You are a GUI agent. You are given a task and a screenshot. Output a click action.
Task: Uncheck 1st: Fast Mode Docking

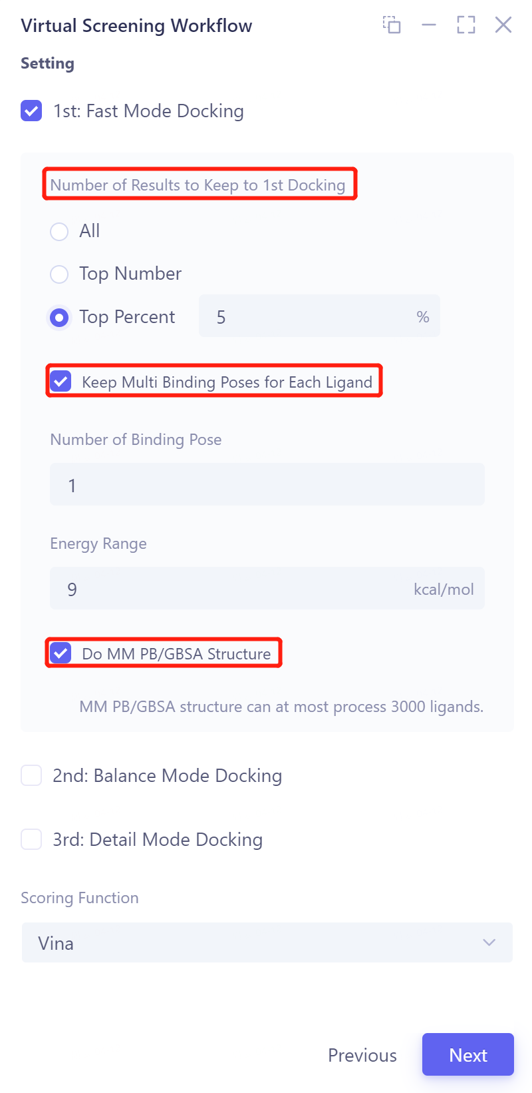point(31,111)
